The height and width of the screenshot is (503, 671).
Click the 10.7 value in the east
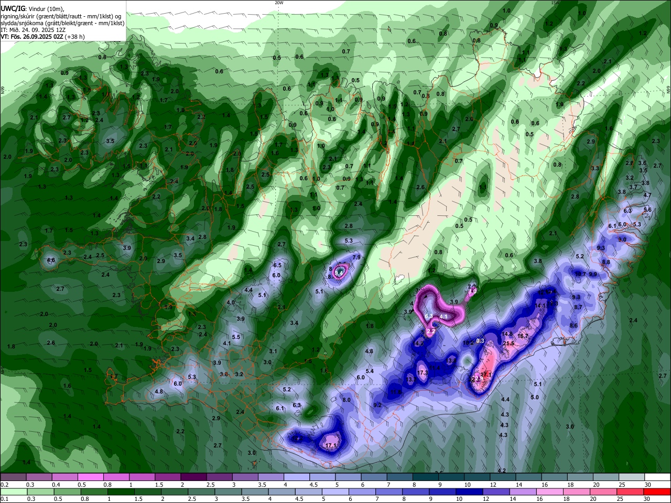coord(580,274)
